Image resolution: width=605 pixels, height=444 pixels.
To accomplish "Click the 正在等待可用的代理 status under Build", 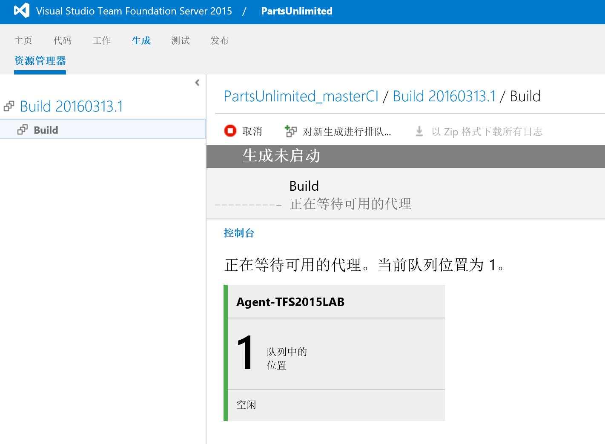I will (x=350, y=204).
